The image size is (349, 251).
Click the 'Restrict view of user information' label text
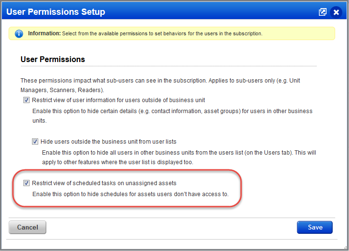[x=118, y=100]
